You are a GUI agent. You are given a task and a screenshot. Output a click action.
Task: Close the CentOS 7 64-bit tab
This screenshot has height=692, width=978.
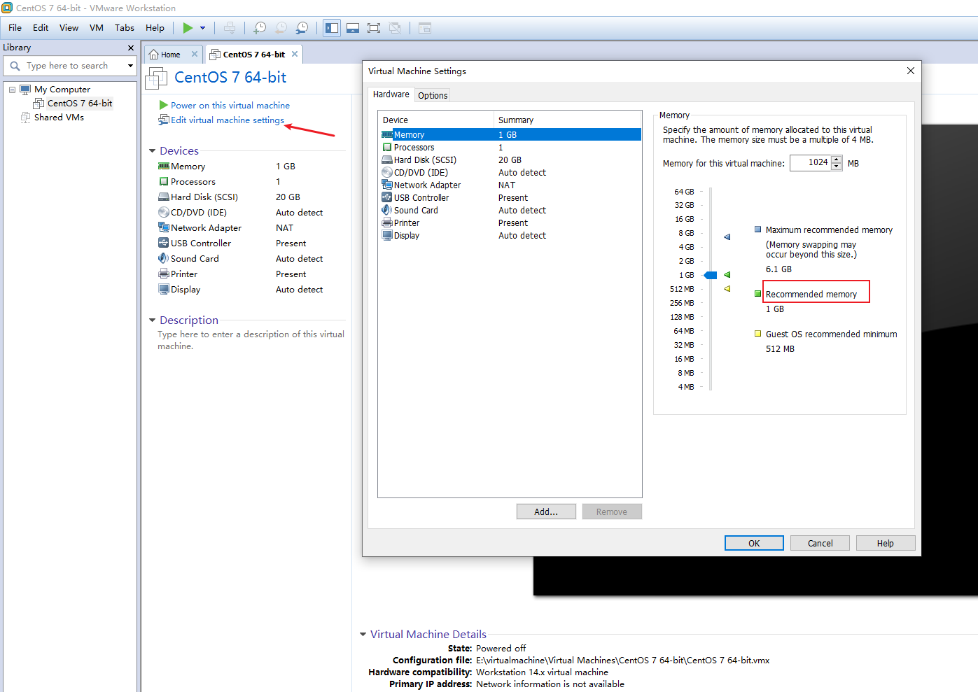pos(295,54)
